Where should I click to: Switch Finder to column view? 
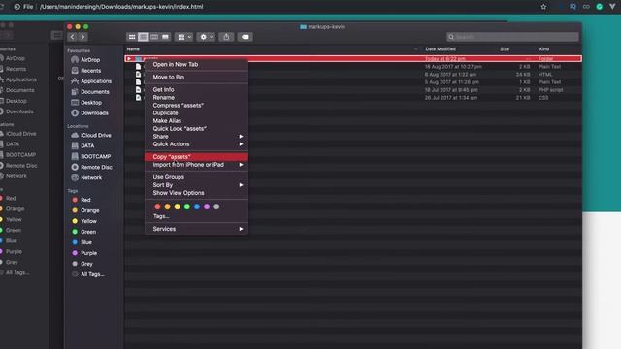point(154,37)
